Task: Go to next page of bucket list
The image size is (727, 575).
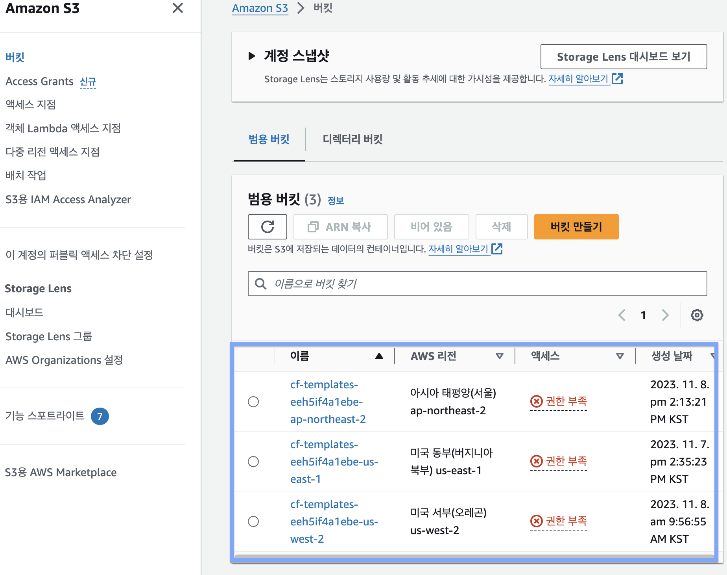Action: click(x=665, y=315)
